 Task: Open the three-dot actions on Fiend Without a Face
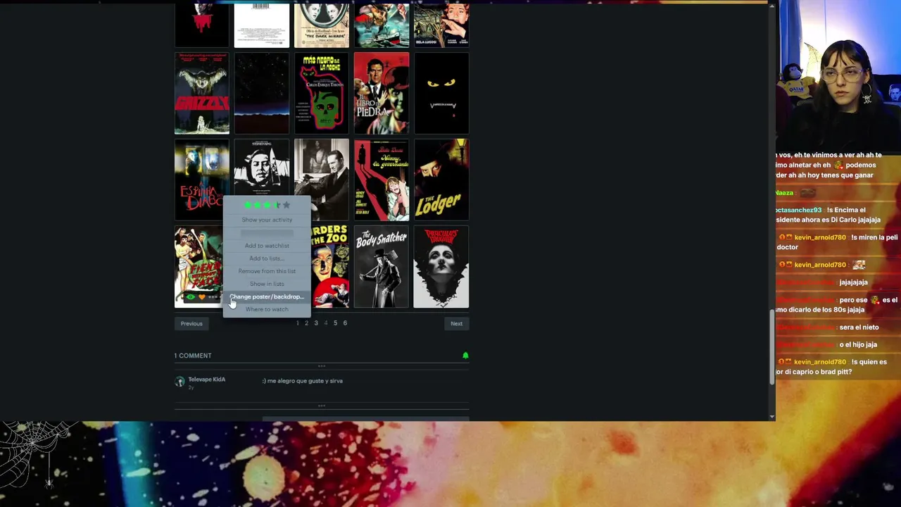[213, 297]
